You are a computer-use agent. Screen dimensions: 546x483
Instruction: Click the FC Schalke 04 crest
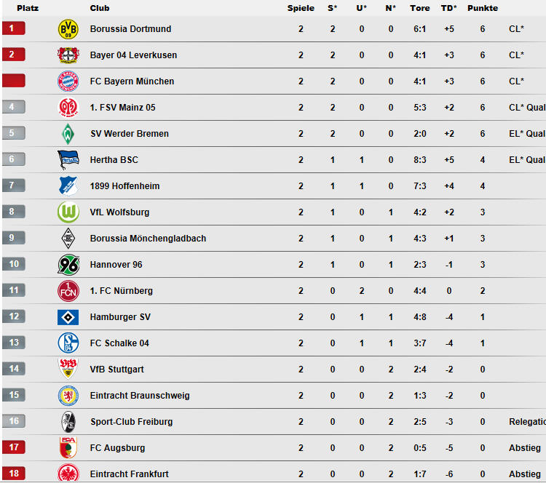coord(68,343)
